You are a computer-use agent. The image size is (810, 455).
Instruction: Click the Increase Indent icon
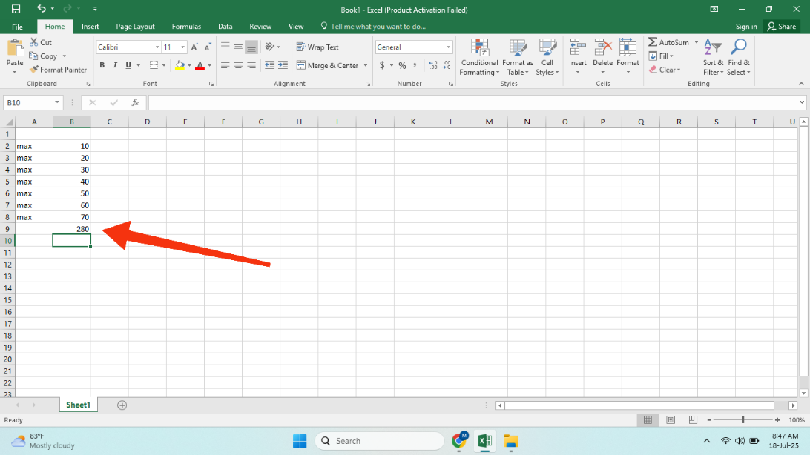(x=283, y=65)
